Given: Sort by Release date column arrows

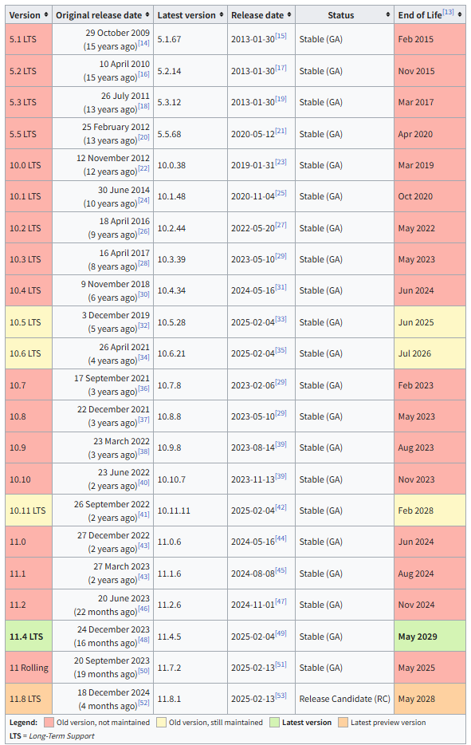Looking at the screenshot, I should click(289, 15).
